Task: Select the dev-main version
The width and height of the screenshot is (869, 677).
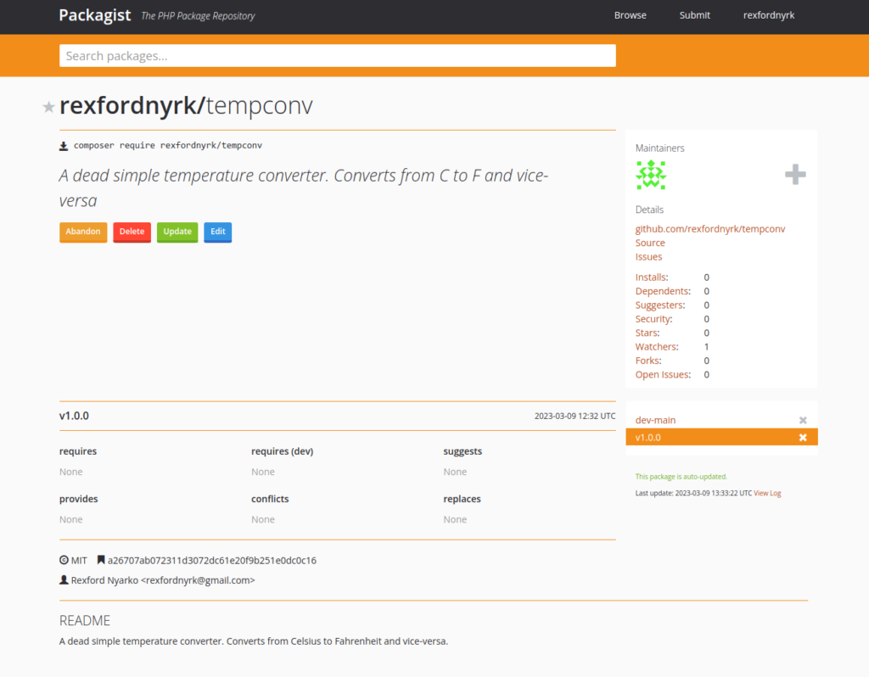Action: coord(656,421)
